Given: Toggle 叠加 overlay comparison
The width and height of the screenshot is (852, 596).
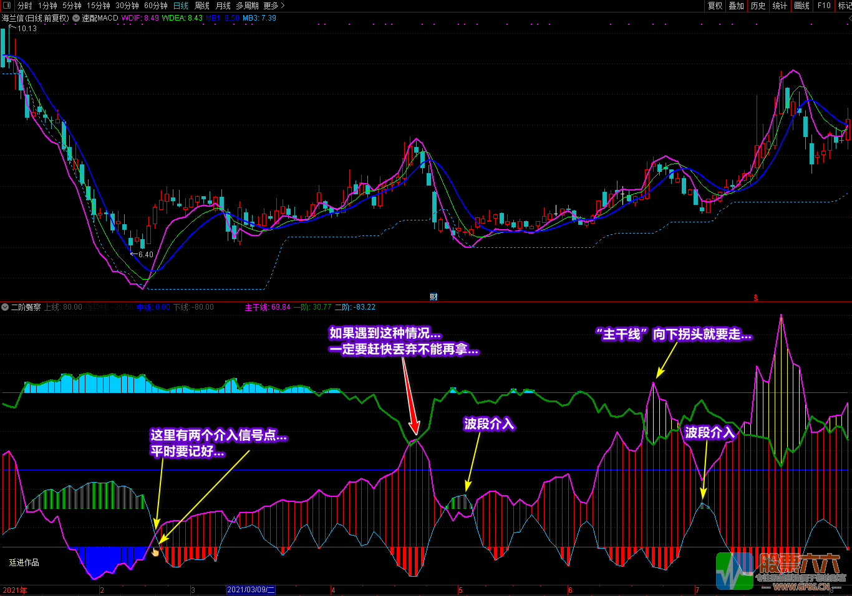Looking at the screenshot, I should pos(736,6).
